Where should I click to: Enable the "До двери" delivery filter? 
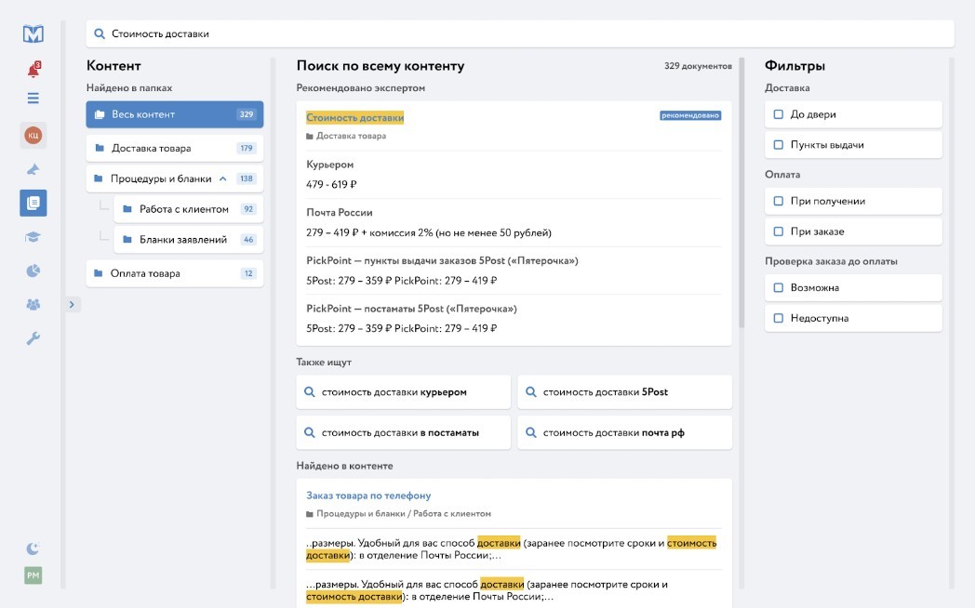pyautogui.click(x=779, y=115)
